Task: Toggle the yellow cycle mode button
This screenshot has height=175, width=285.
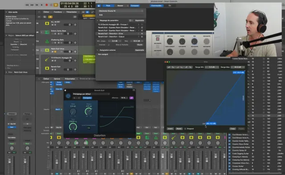Action: pos(56,5)
